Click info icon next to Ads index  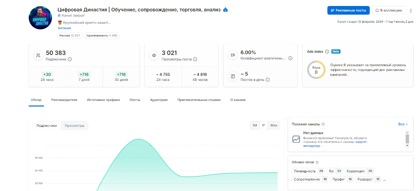[x=327, y=52]
